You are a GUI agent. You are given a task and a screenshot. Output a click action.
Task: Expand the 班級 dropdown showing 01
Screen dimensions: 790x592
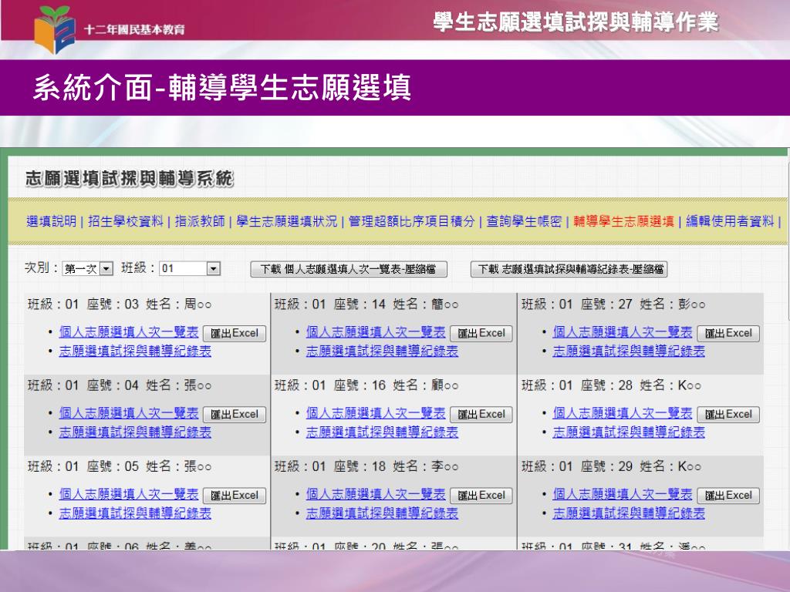(190, 269)
